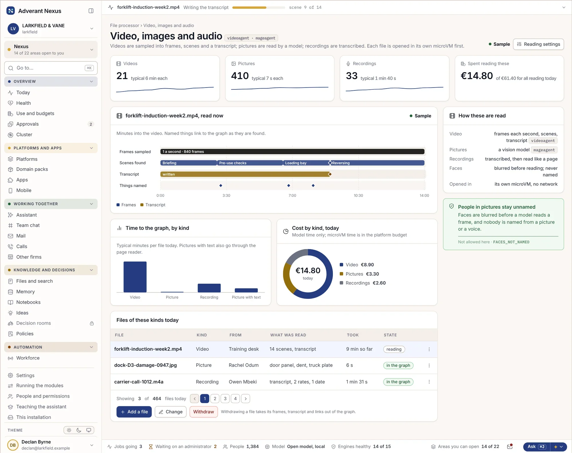The width and height of the screenshot is (572, 453).
Task: Collapse the Platforms and Apps section
Action: coord(51,148)
